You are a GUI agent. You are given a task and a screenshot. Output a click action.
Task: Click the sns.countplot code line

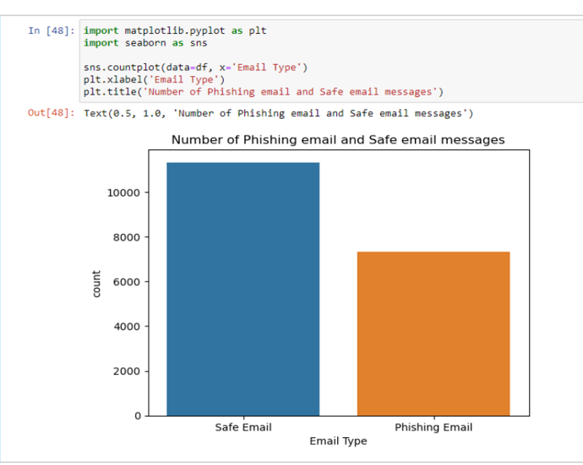pyautogui.click(x=195, y=68)
